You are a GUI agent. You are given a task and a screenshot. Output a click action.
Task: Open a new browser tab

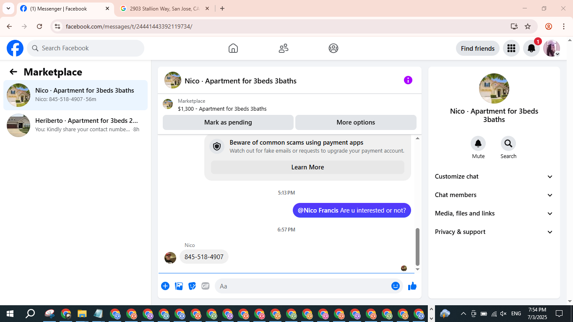point(222,8)
